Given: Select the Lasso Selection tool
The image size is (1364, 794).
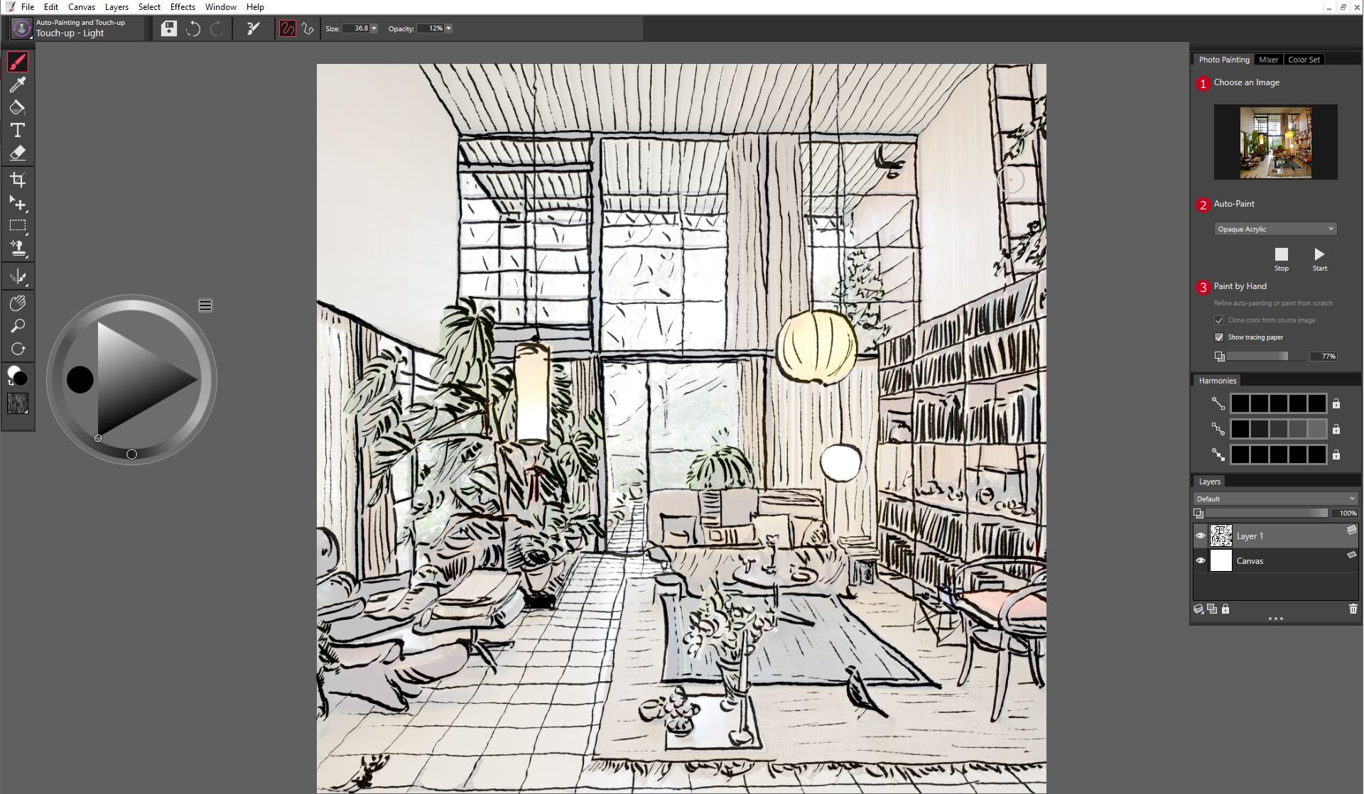Looking at the screenshot, I should pos(17,226).
